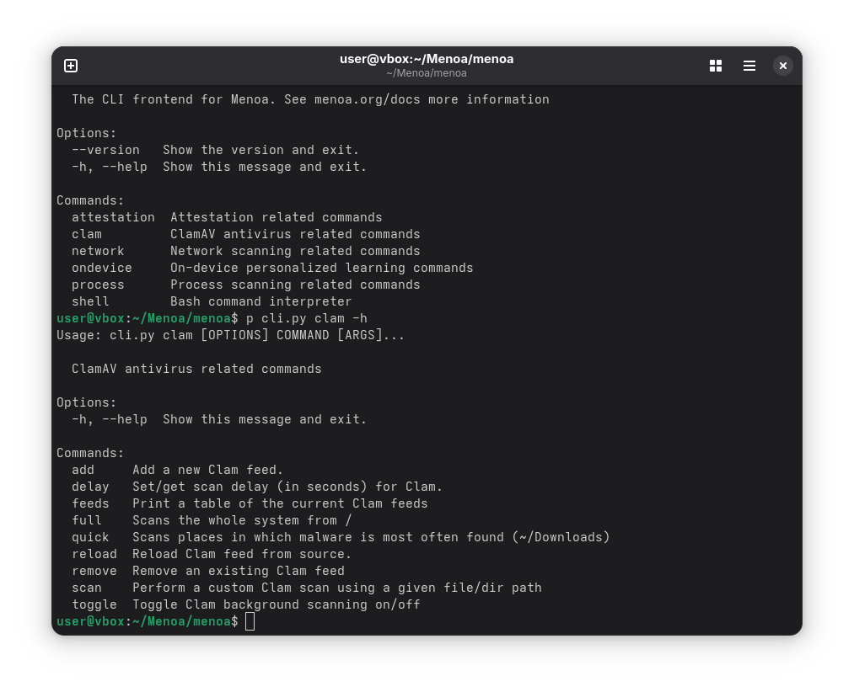This screenshot has width=854, height=692.
Task: Click the '--version' option text
Action: point(105,150)
